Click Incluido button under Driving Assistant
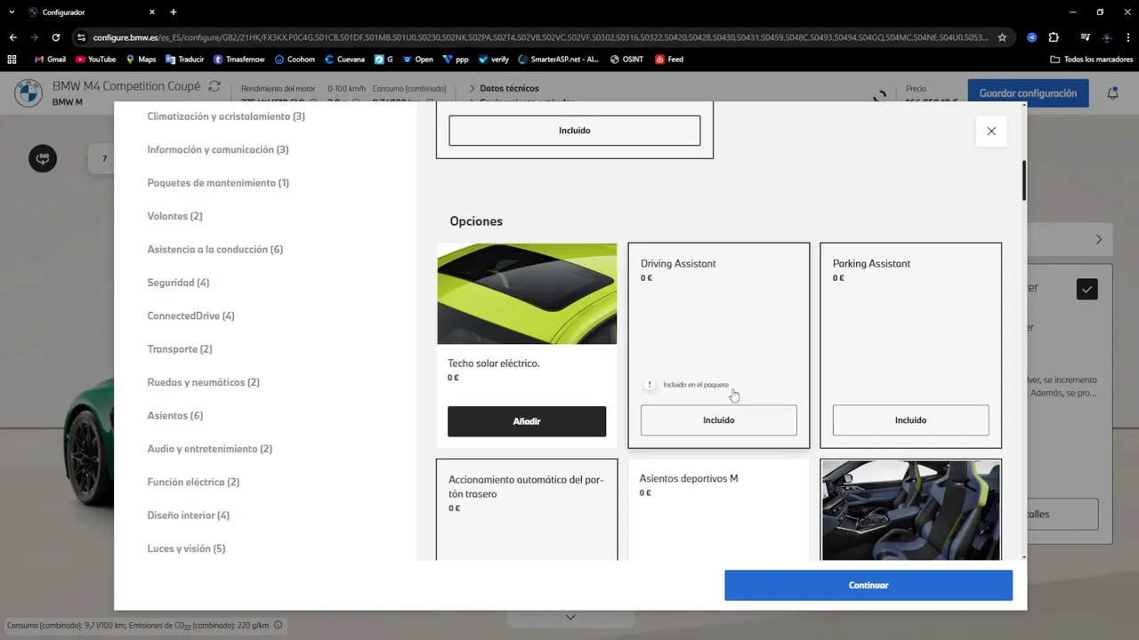Viewport: 1139px width, 640px height. point(719,420)
